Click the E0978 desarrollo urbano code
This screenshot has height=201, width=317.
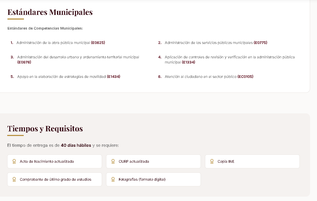coord(24,62)
